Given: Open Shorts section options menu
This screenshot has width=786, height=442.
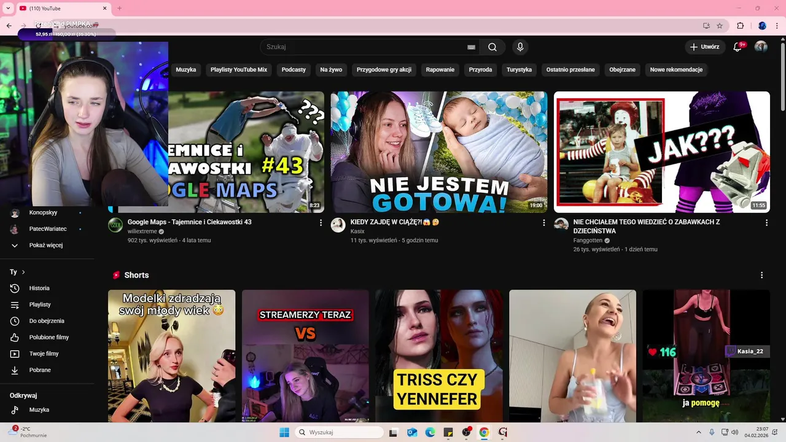Looking at the screenshot, I should [761, 275].
